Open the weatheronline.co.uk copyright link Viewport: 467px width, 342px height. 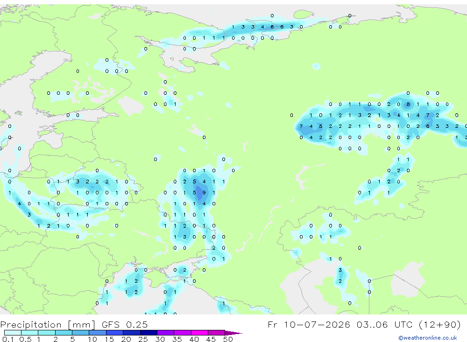[428, 338]
